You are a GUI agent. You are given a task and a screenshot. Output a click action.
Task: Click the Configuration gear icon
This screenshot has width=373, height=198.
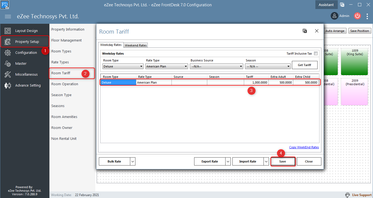tap(8, 53)
